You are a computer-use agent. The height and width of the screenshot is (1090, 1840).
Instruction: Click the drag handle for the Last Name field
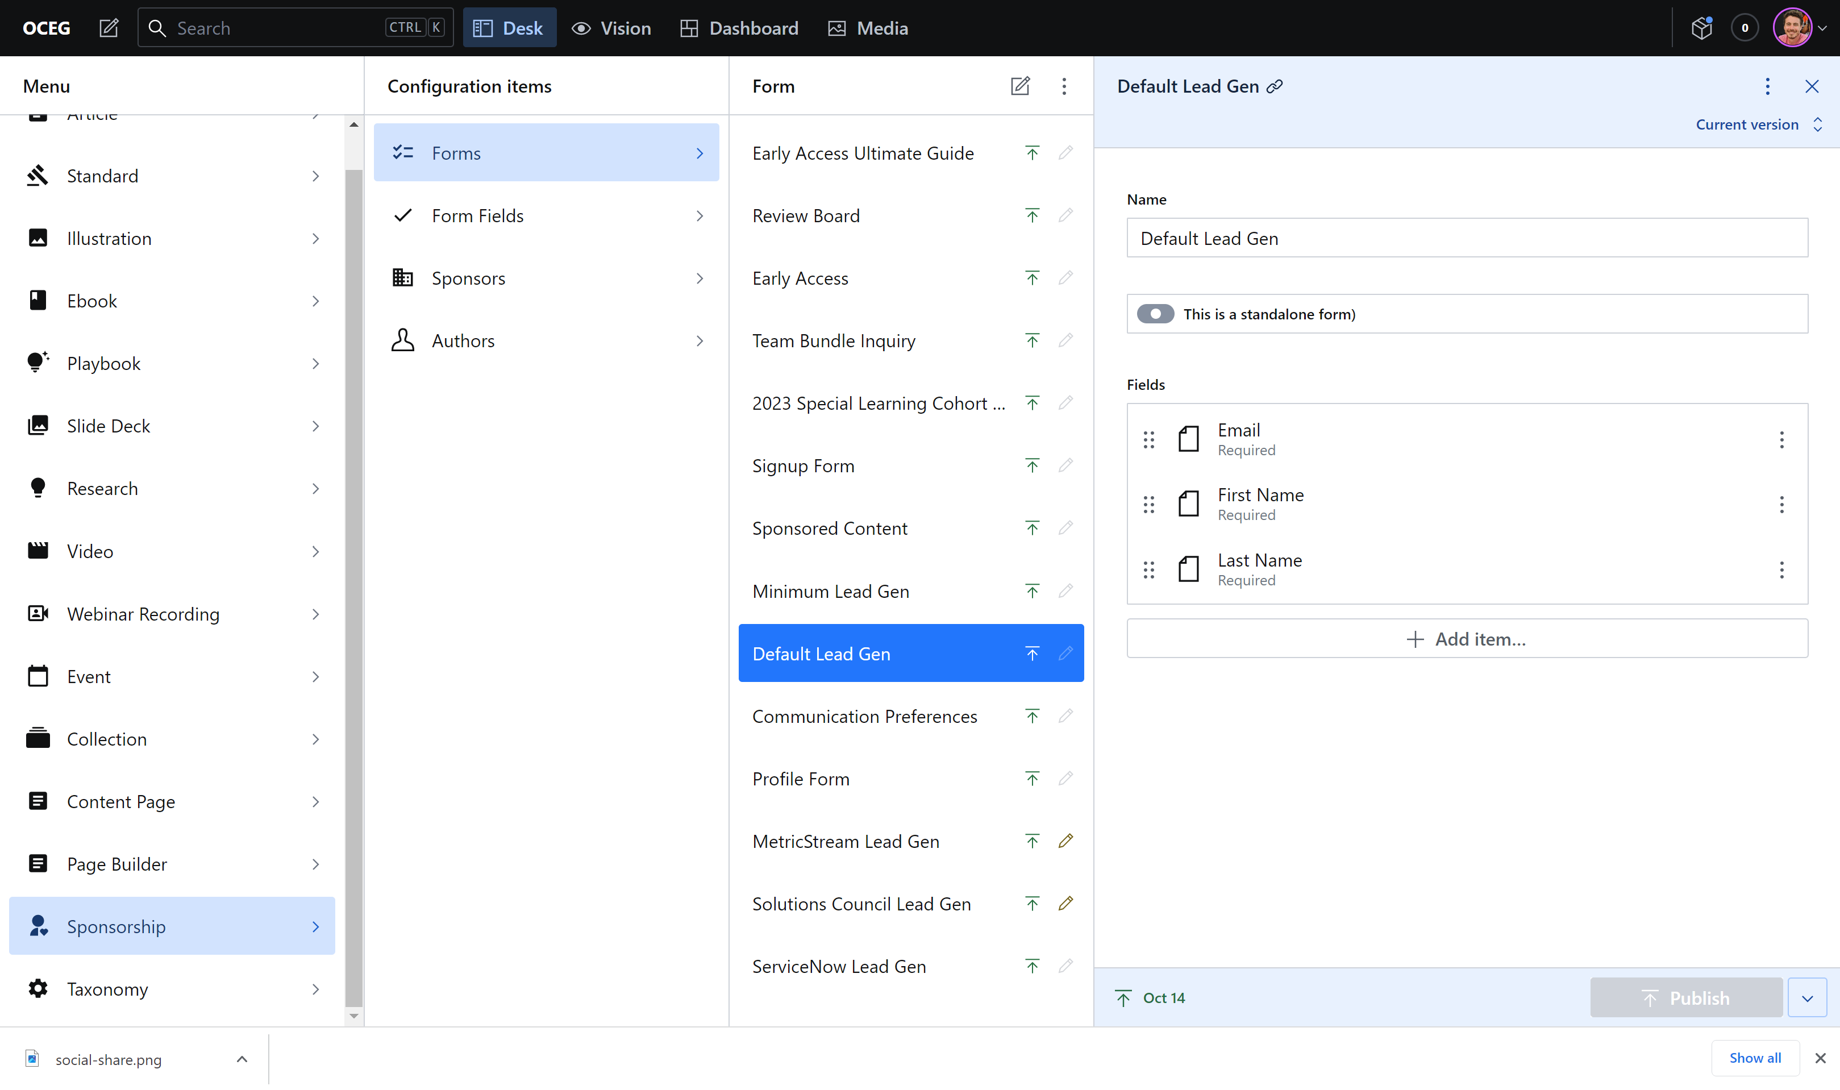click(1149, 569)
